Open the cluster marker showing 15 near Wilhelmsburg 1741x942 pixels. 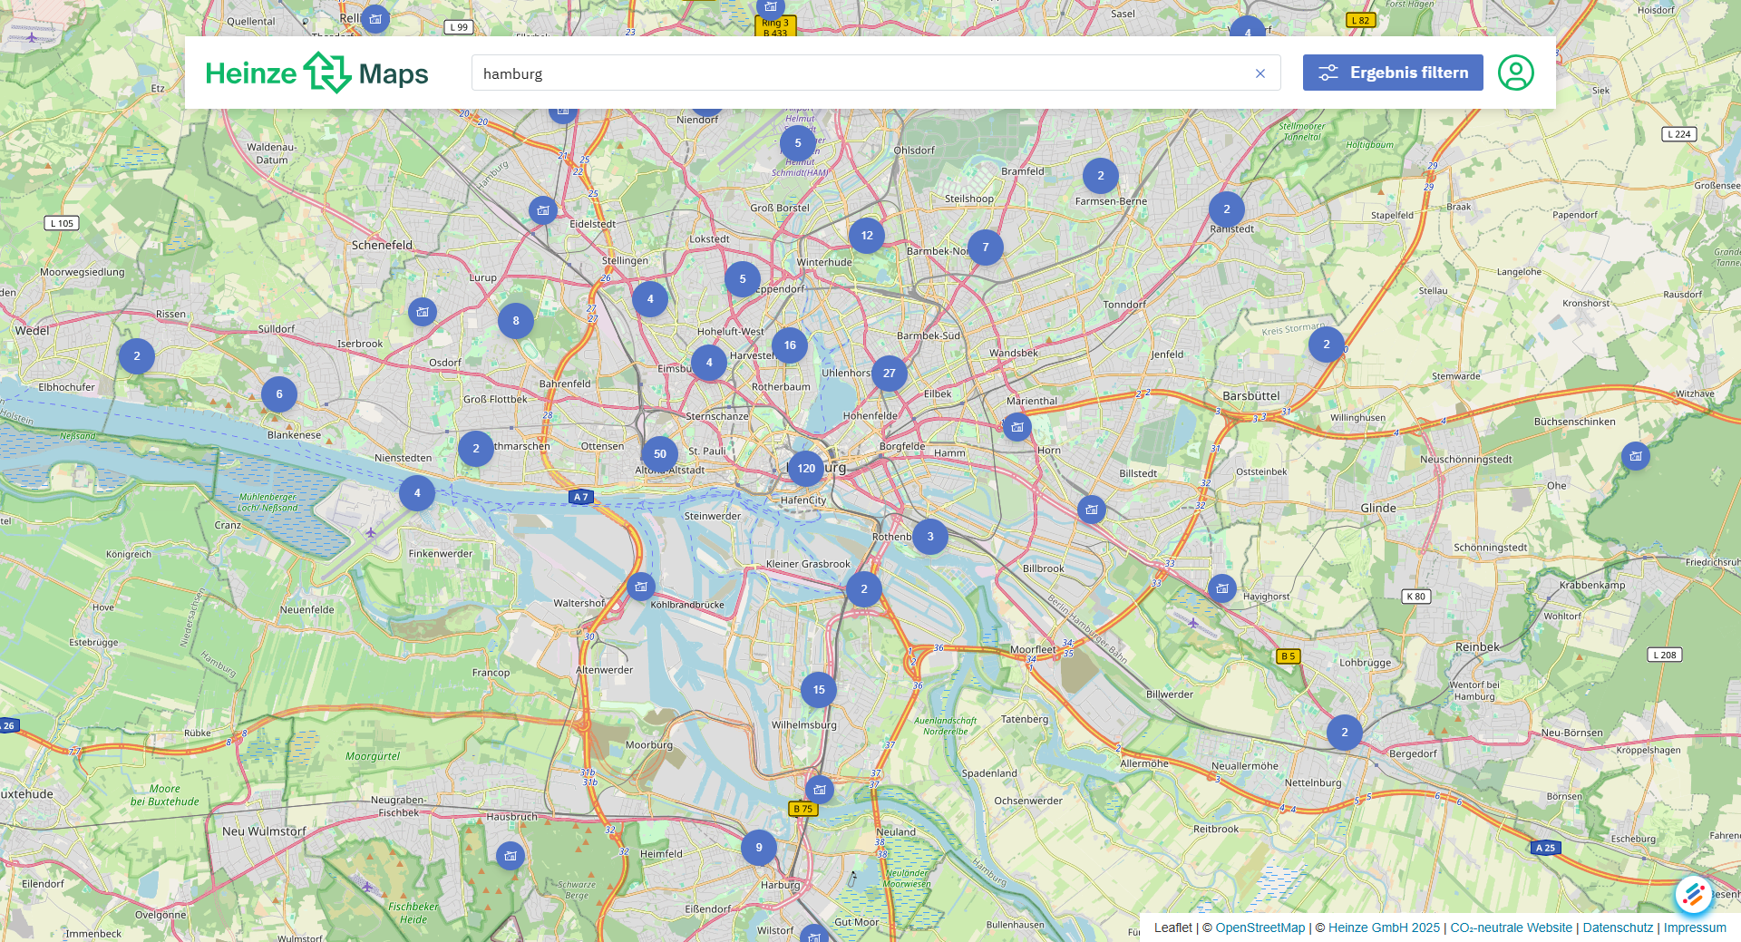[x=819, y=690]
